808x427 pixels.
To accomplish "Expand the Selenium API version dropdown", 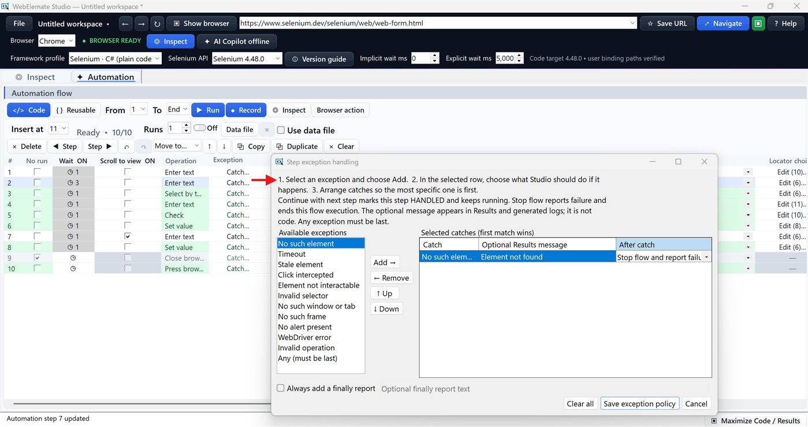I will pos(247,58).
